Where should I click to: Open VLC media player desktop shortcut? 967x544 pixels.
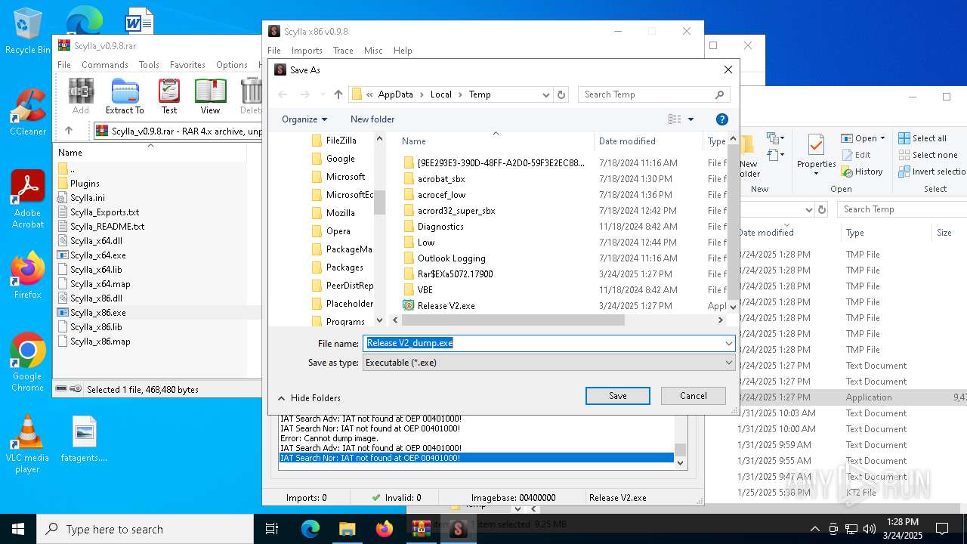pyautogui.click(x=27, y=444)
